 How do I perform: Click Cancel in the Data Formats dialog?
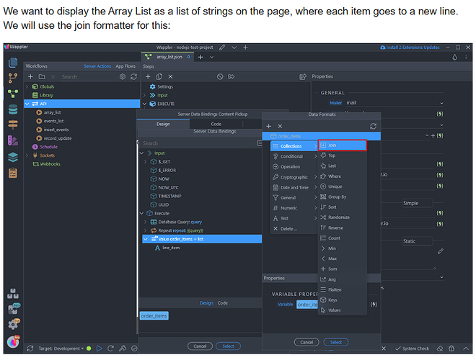pos(307,343)
